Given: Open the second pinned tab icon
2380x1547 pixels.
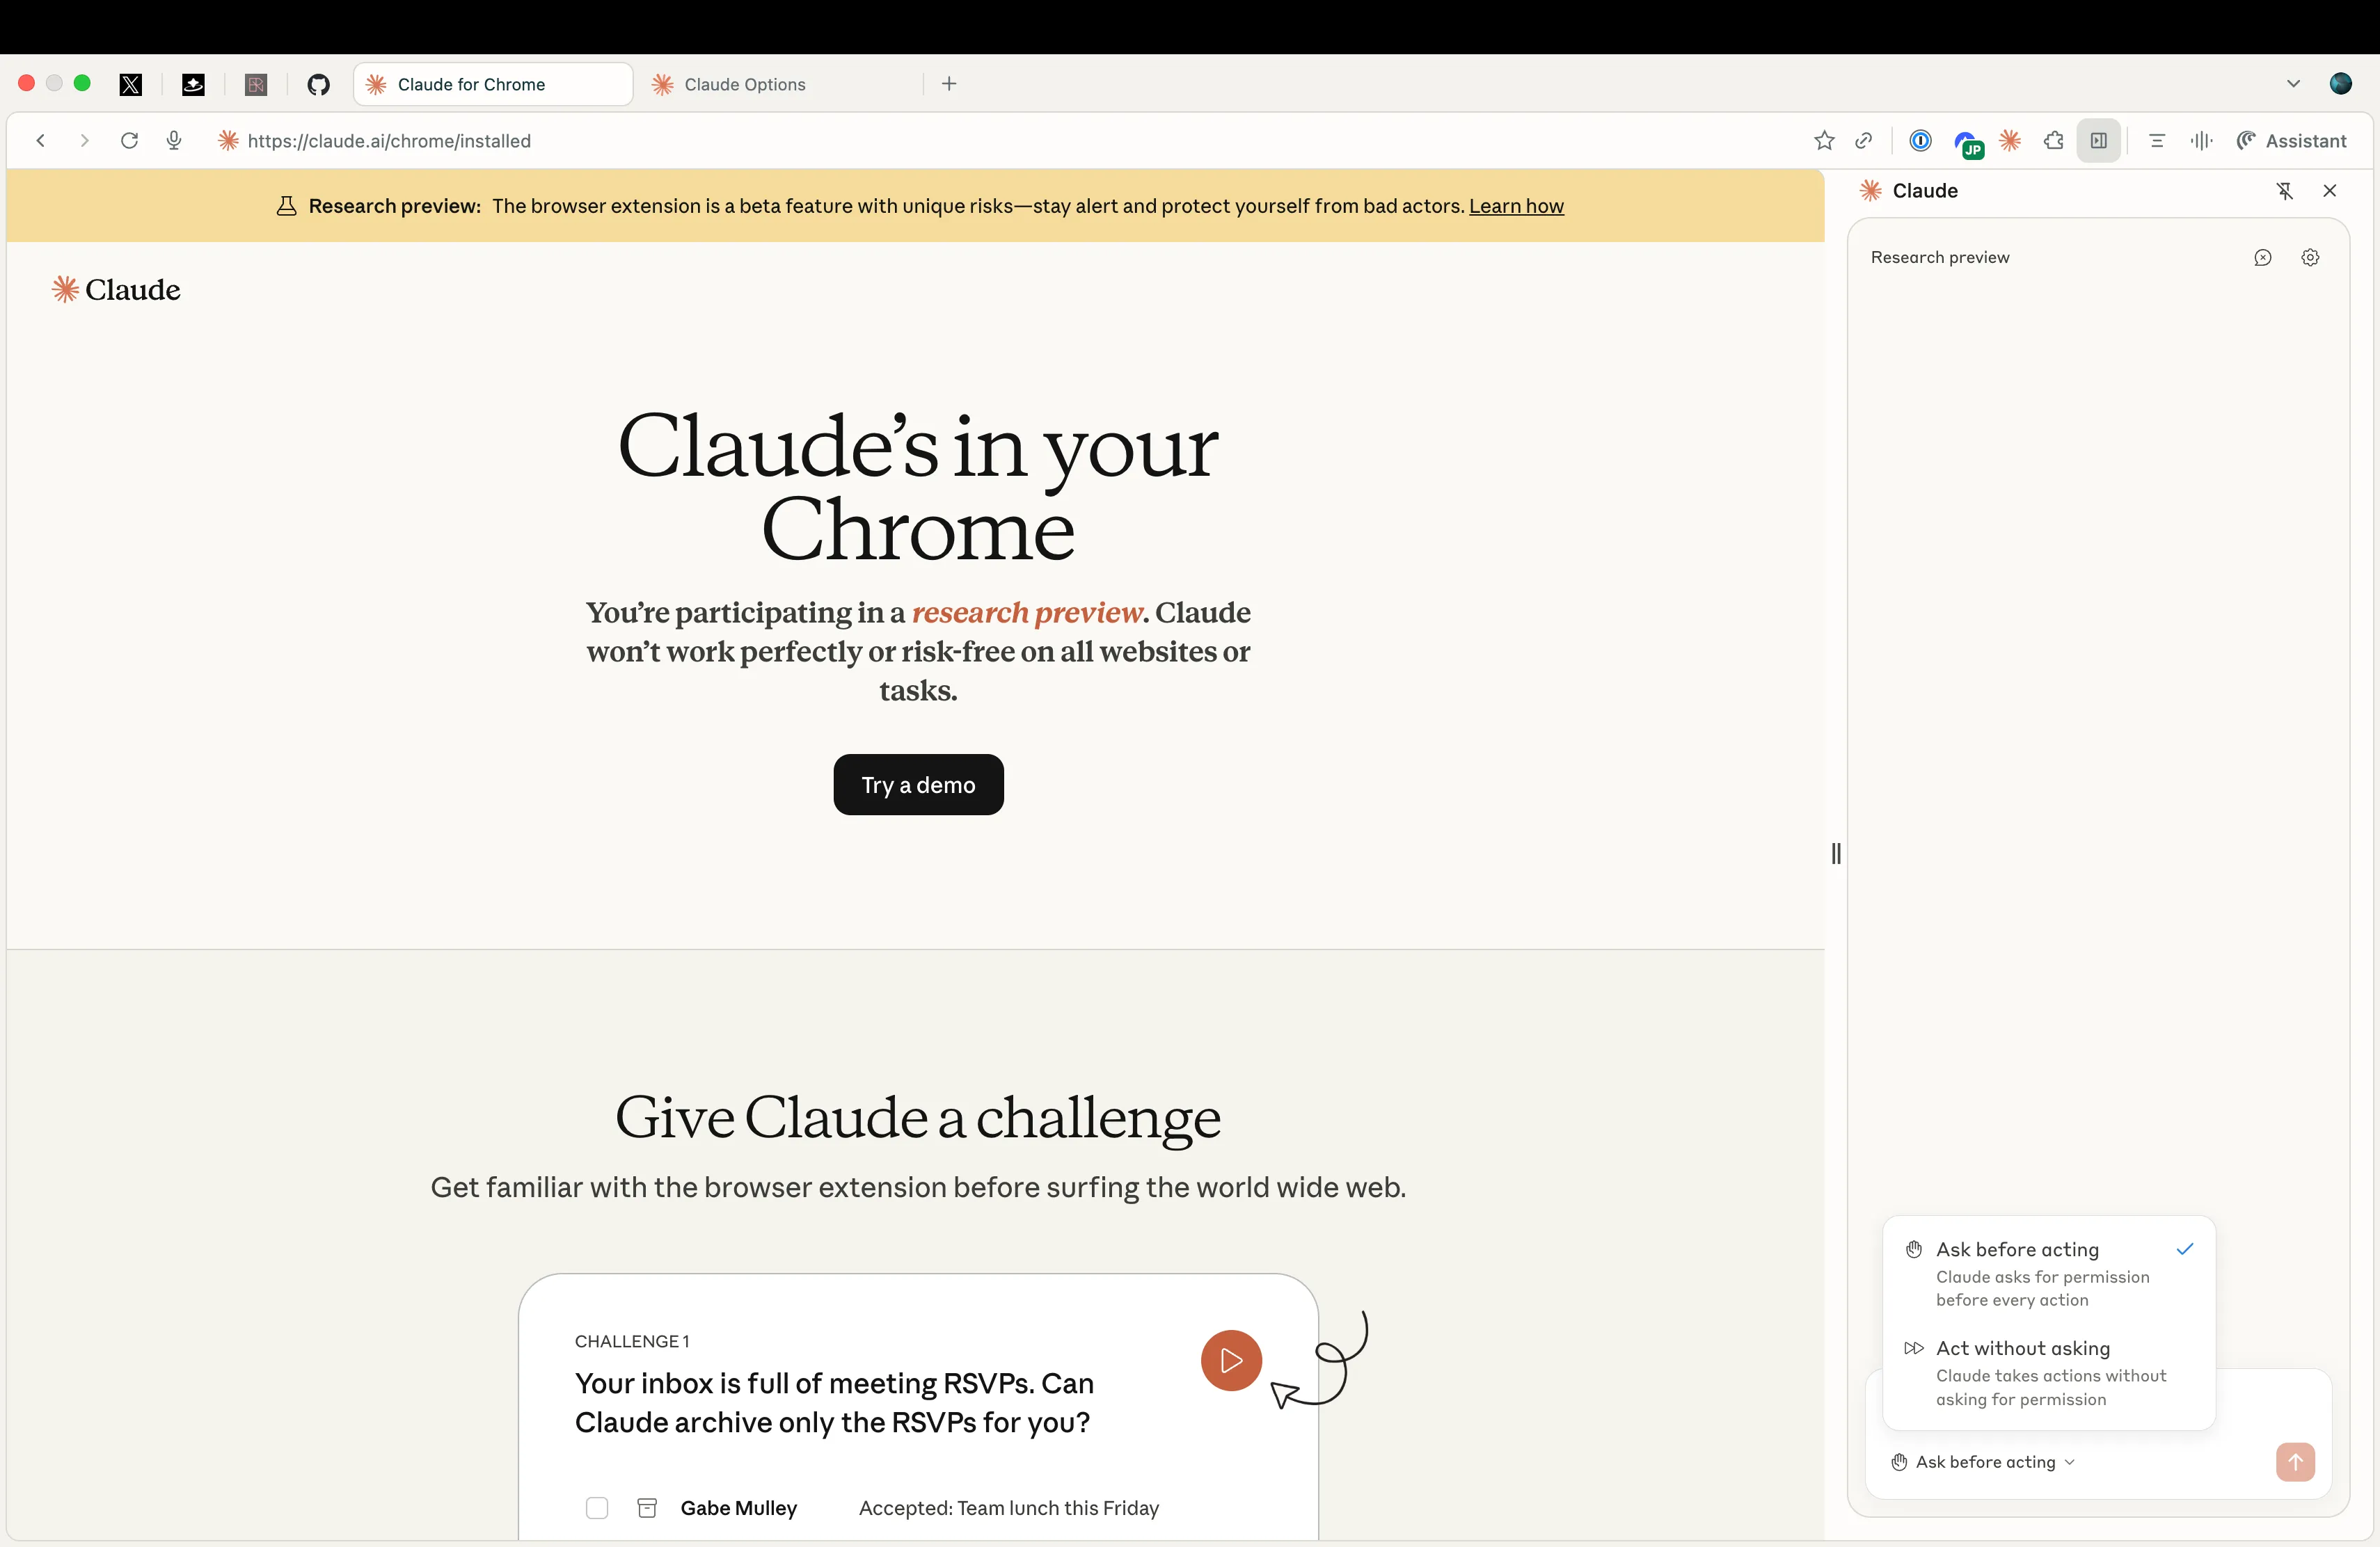Looking at the screenshot, I should point(193,84).
